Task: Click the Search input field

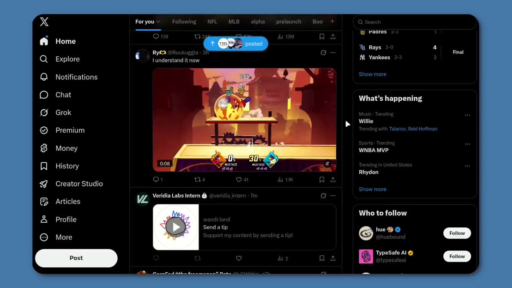Action: point(415,22)
